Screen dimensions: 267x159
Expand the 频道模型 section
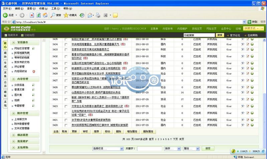pyautogui.click(x=14, y=135)
